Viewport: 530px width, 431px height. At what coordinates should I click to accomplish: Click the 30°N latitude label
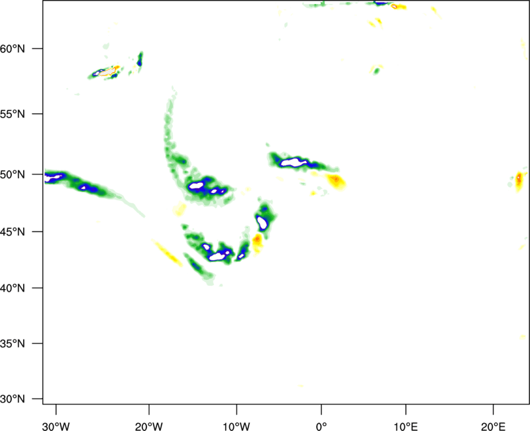[x=13, y=399]
